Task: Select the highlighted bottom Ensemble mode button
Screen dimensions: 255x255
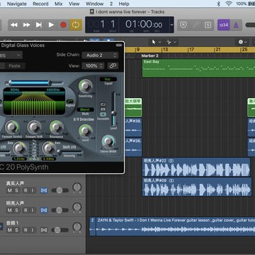Action: (103, 114)
